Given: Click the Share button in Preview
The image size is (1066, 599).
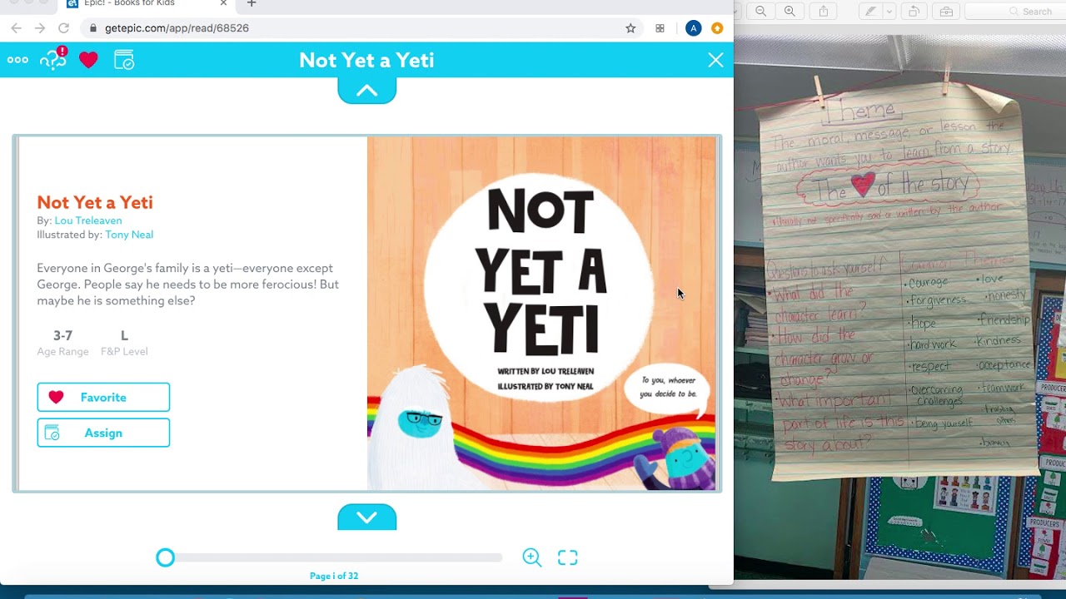Looking at the screenshot, I should tap(824, 11).
